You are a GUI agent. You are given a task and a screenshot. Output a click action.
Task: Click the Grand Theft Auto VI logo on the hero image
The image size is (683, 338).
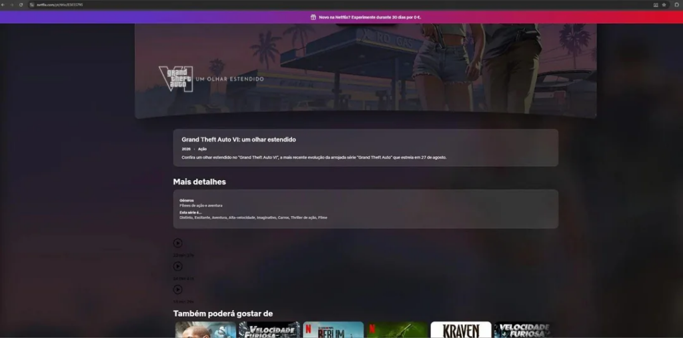coord(176,79)
